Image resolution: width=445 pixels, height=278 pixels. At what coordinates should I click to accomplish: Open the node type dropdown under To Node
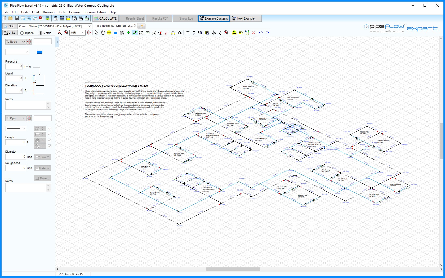(x=17, y=52)
